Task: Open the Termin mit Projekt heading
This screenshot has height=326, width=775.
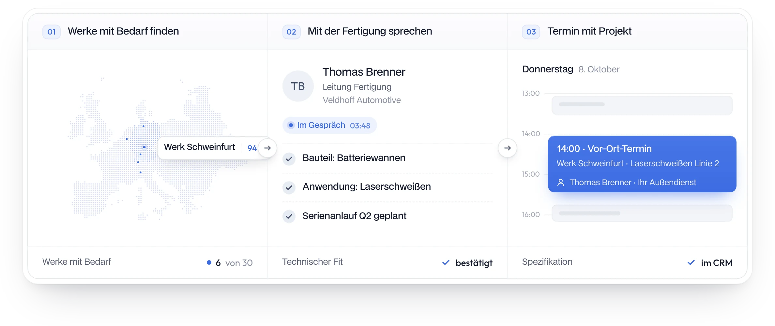Action: coord(589,31)
